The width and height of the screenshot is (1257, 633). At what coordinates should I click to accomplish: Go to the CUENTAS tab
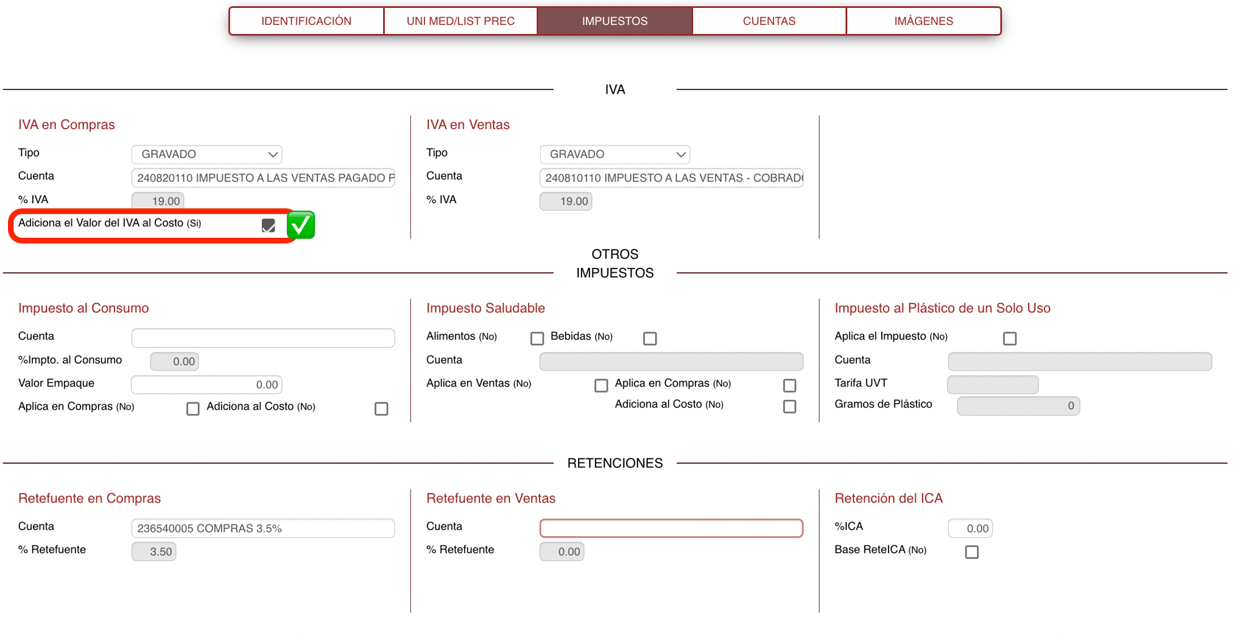coord(769,21)
